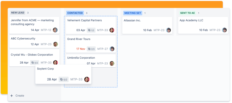
Task: Click assignee avatar on Umbrella Corporation card
Action: 112,63
